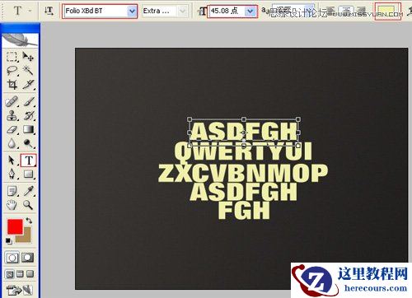This screenshot has width=412, height=298.
Task: Select the Crop tool
Action: (x=12, y=84)
